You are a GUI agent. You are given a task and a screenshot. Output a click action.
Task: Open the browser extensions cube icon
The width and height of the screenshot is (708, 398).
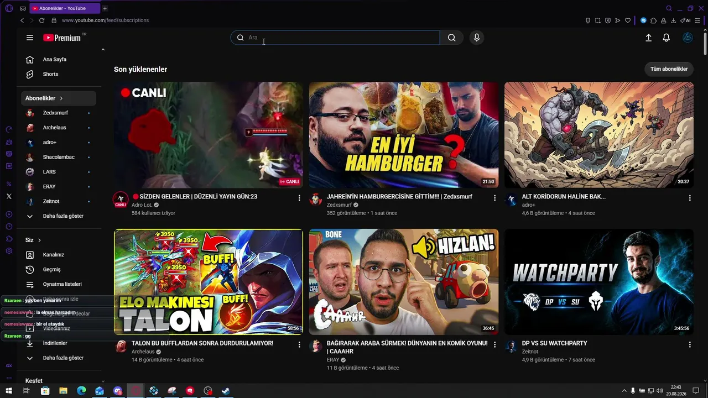click(654, 20)
